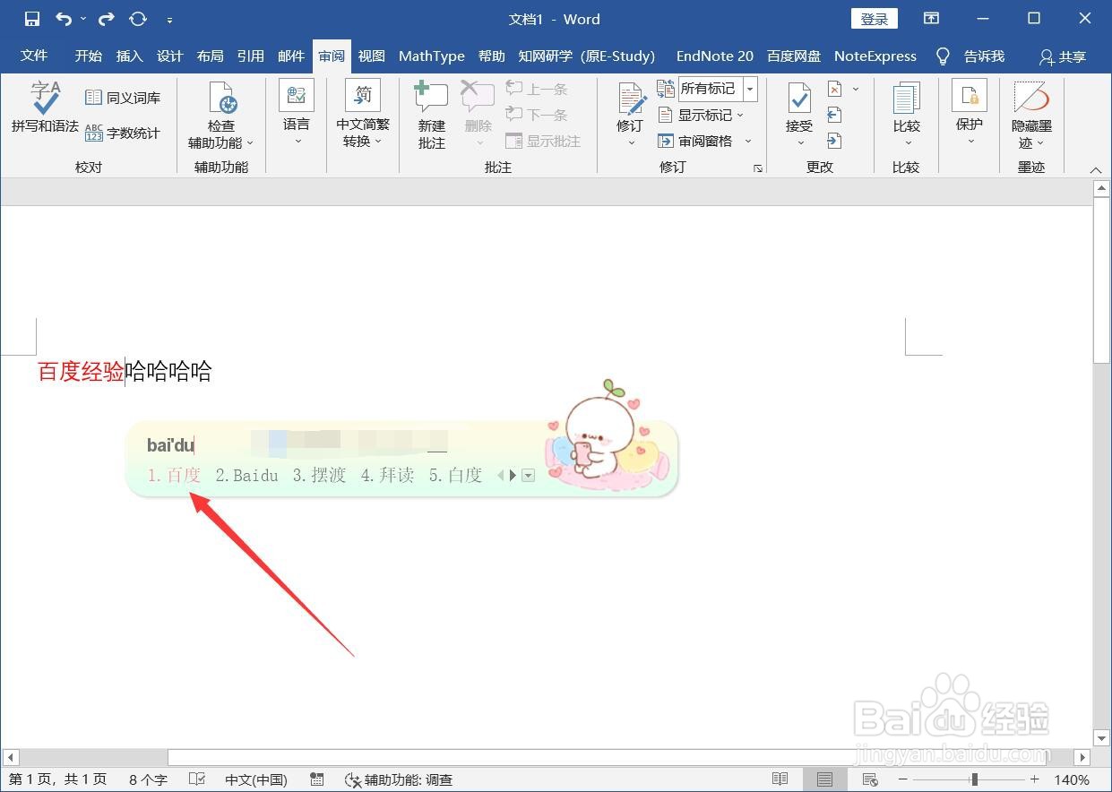Viewport: 1112px width, 792px height.
Task: Expand the 修订 track changes dropdown arrow
Action: pyautogui.click(x=630, y=143)
